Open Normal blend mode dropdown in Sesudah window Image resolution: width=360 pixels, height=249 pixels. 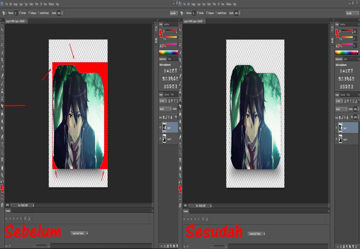pos(341,109)
